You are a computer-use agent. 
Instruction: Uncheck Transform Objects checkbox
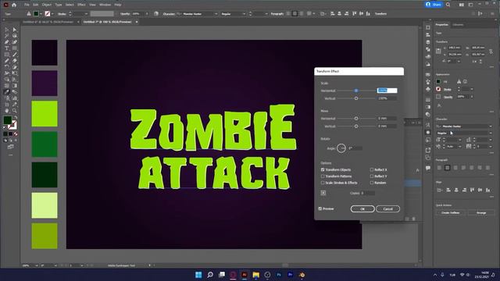coord(323,170)
